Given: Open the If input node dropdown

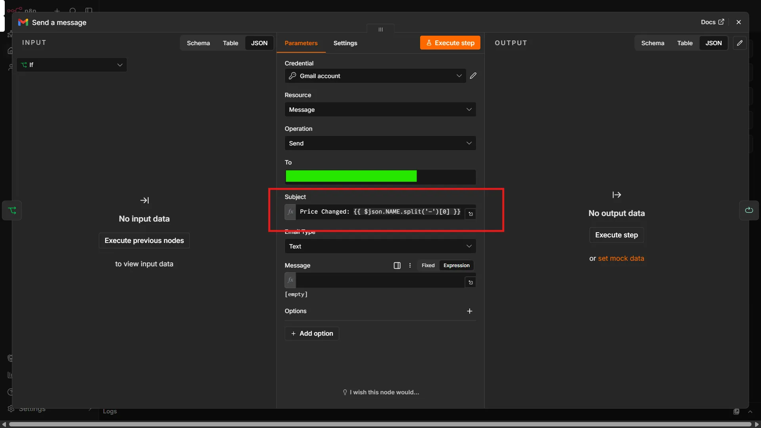Looking at the screenshot, I should pos(72,65).
